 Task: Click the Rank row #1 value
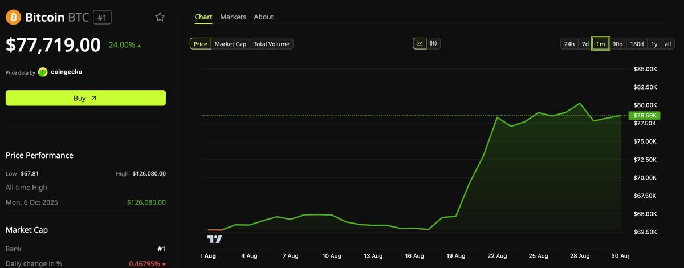pyautogui.click(x=161, y=249)
